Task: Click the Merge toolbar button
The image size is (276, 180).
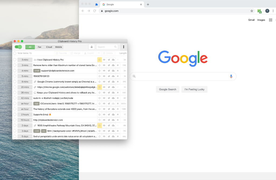Action: (x=75, y=53)
